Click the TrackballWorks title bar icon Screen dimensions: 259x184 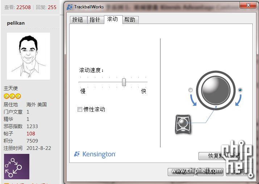[x=70, y=7]
